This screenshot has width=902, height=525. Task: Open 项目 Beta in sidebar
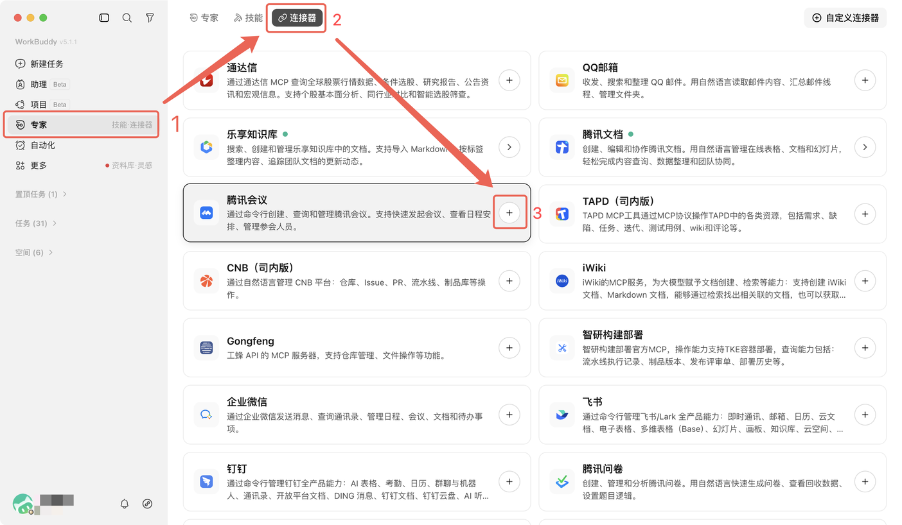84,104
